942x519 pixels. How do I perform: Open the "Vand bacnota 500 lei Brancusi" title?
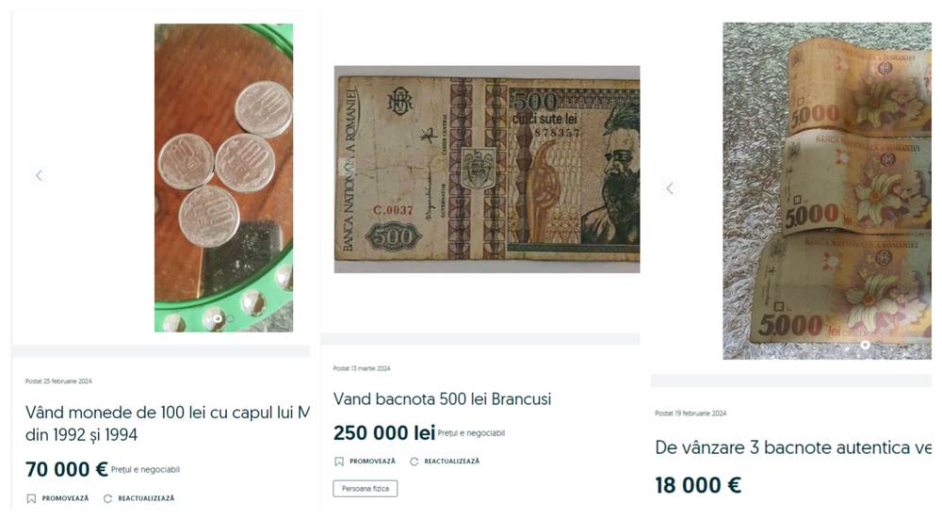coord(442,399)
